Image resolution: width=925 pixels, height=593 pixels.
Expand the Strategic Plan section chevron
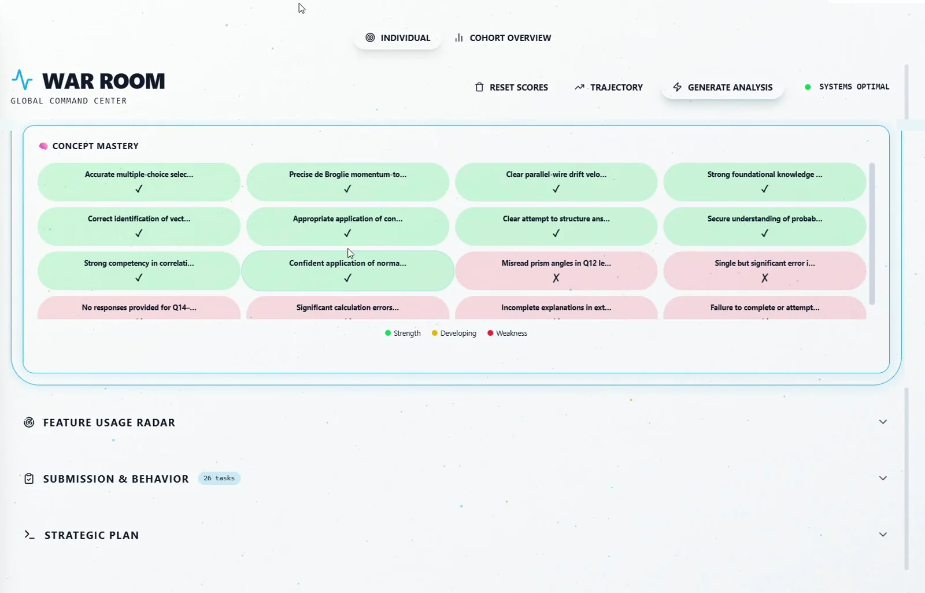[x=883, y=535]
